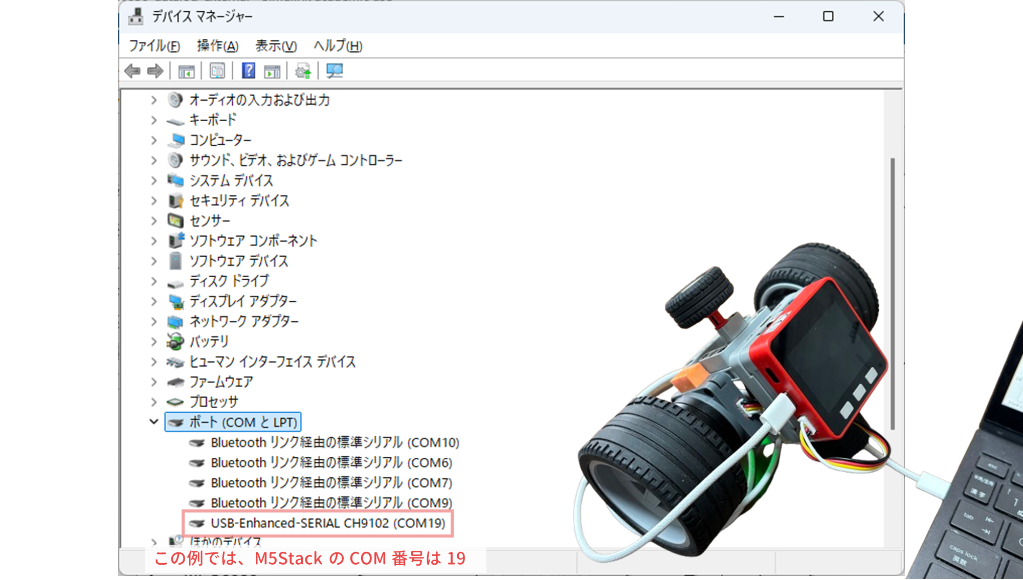
Task: Expand the センサー category
Action: click(154, 220)
